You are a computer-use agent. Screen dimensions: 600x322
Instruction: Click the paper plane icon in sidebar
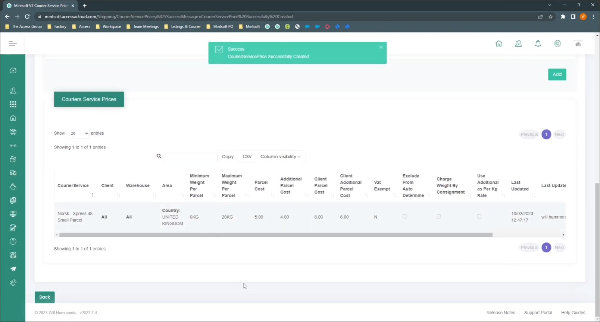[x=13, y=269]
